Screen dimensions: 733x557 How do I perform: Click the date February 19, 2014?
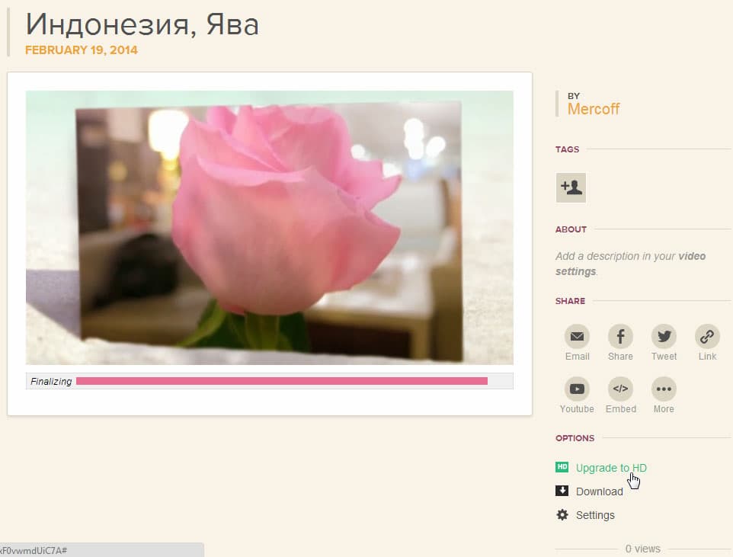pyautogui.click(x=82, y=50)
